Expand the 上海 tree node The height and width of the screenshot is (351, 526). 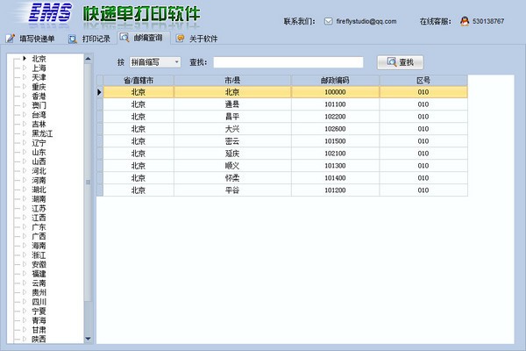25,68
